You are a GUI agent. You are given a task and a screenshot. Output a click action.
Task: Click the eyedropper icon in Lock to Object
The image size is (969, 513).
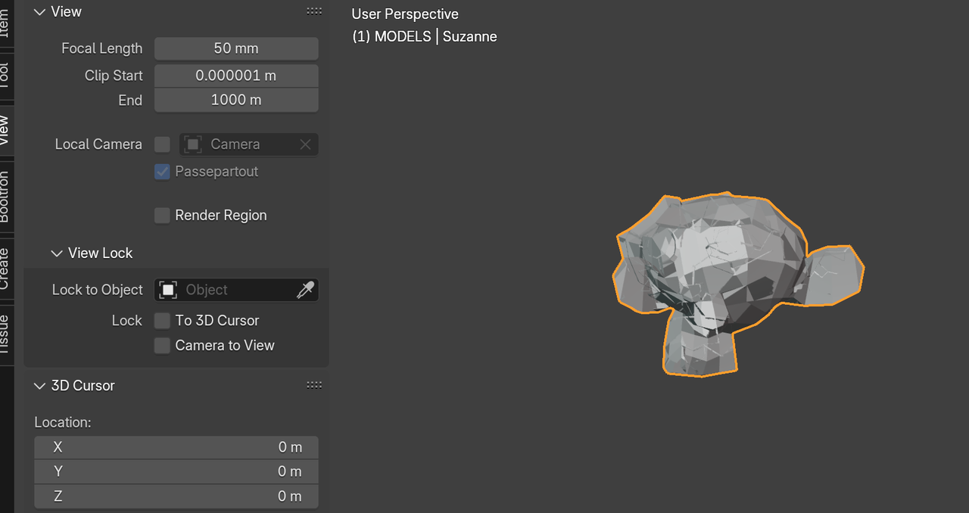click(x=305, y=290)
